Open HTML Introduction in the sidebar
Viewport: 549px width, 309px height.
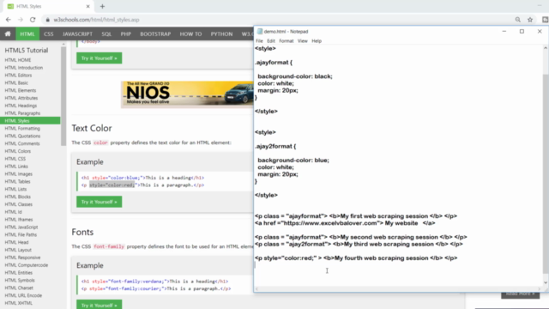coord(24,68)
